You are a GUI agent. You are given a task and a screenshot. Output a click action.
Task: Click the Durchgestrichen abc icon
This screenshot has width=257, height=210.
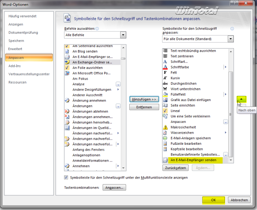(x=165, y=84)
